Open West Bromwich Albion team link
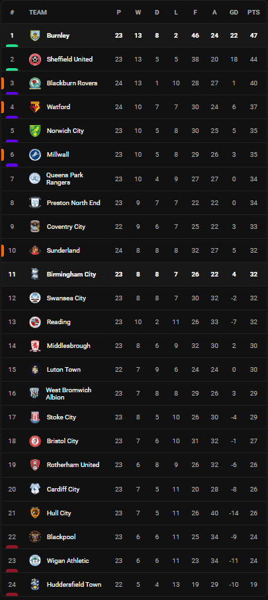268x600 pixels. 69,394
